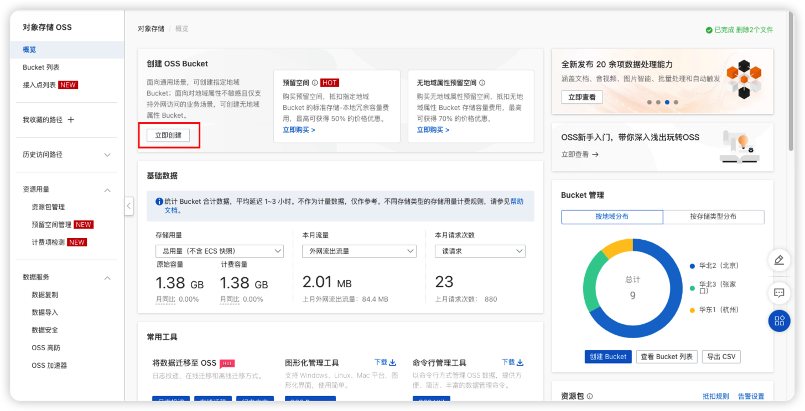Open 总用量（不含 ECS 快照）dropdown
The image size is (805, 411).
click(x=220, y=251)
